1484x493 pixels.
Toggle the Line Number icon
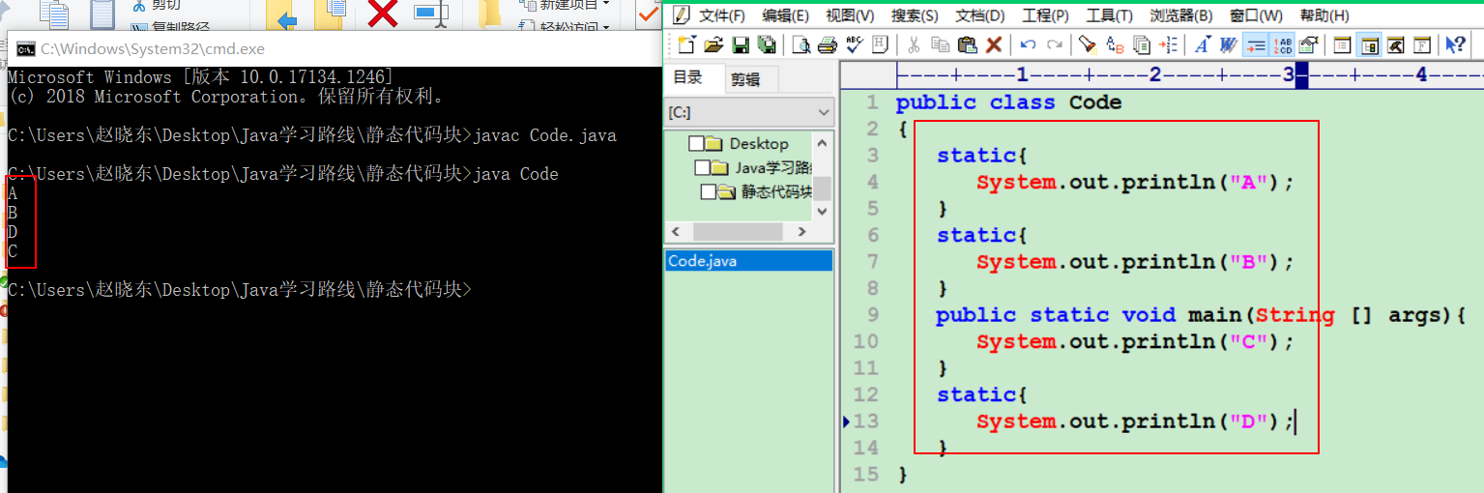point(1282,44)
